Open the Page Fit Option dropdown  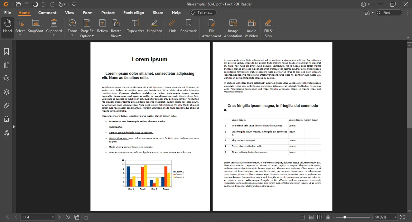92,36
